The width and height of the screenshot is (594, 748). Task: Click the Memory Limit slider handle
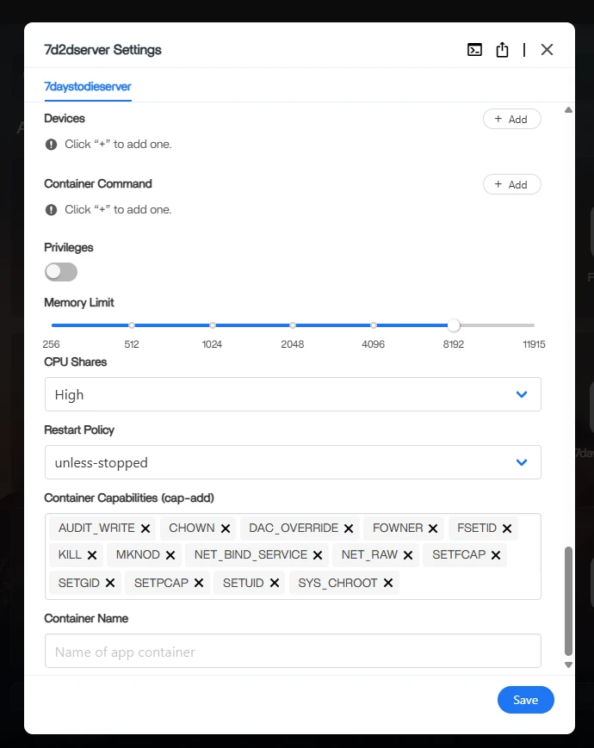click(454, 325)
